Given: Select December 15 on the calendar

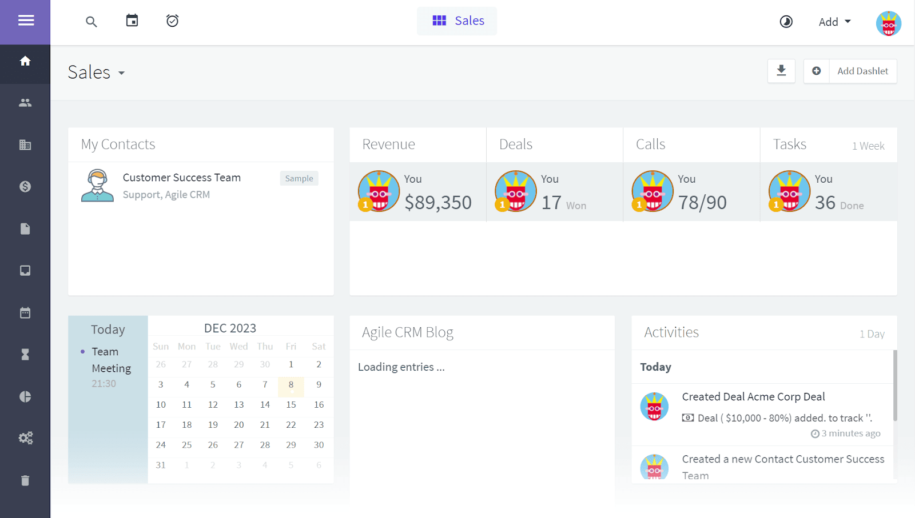Looking at the screenshot, I should pyautogui.click(x=291, y=404).
